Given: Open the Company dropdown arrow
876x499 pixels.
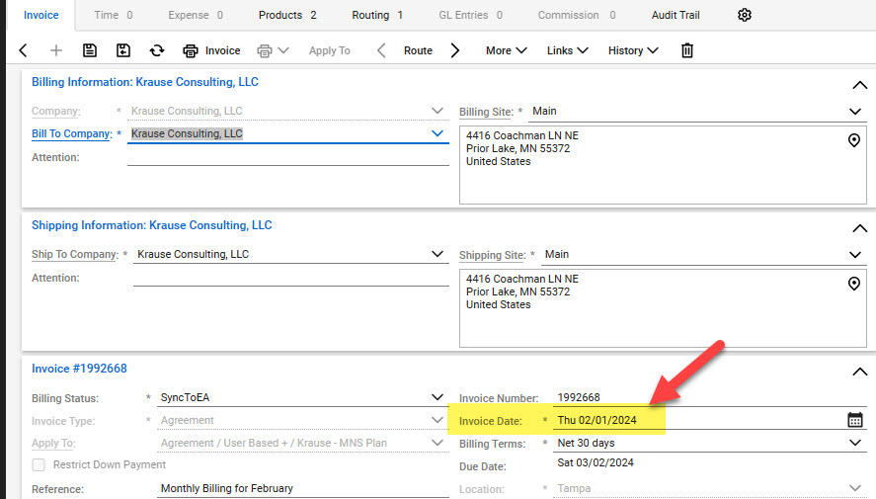Looking at the screenshot, I should coord(438,111).
